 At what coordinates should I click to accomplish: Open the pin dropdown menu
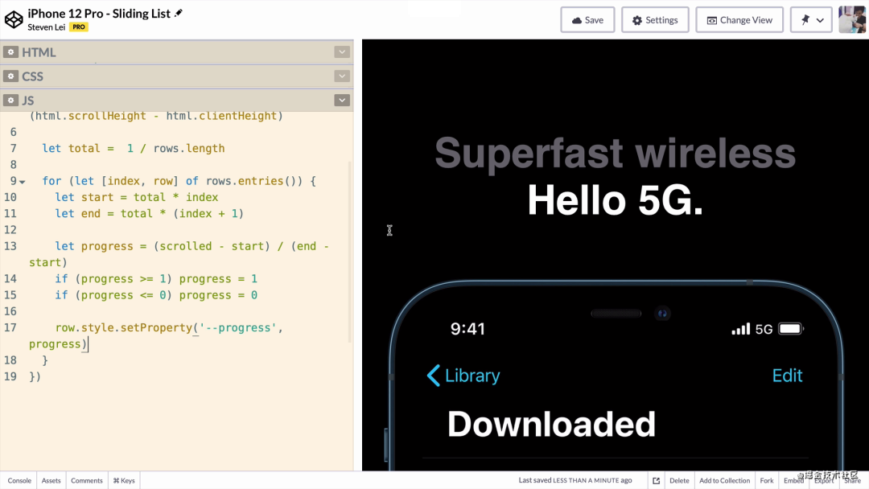(x=811, y=20)
